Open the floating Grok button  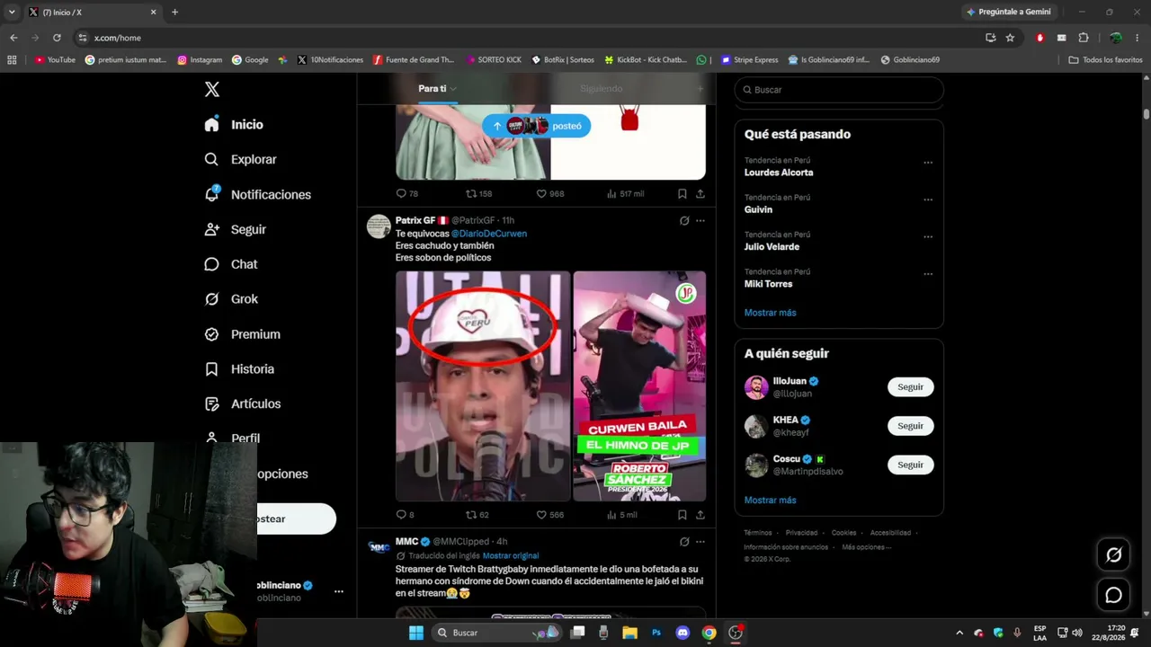(x=1113, y=555)
